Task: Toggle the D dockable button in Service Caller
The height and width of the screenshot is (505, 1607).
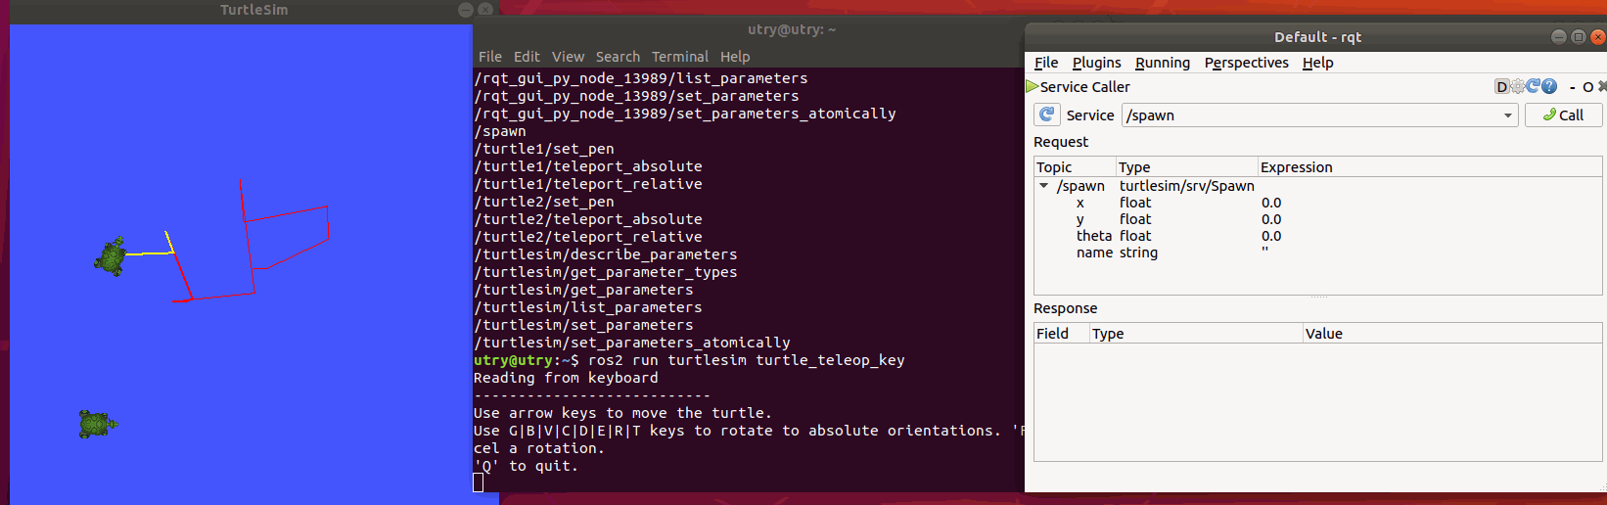Action: (1501, 86)
